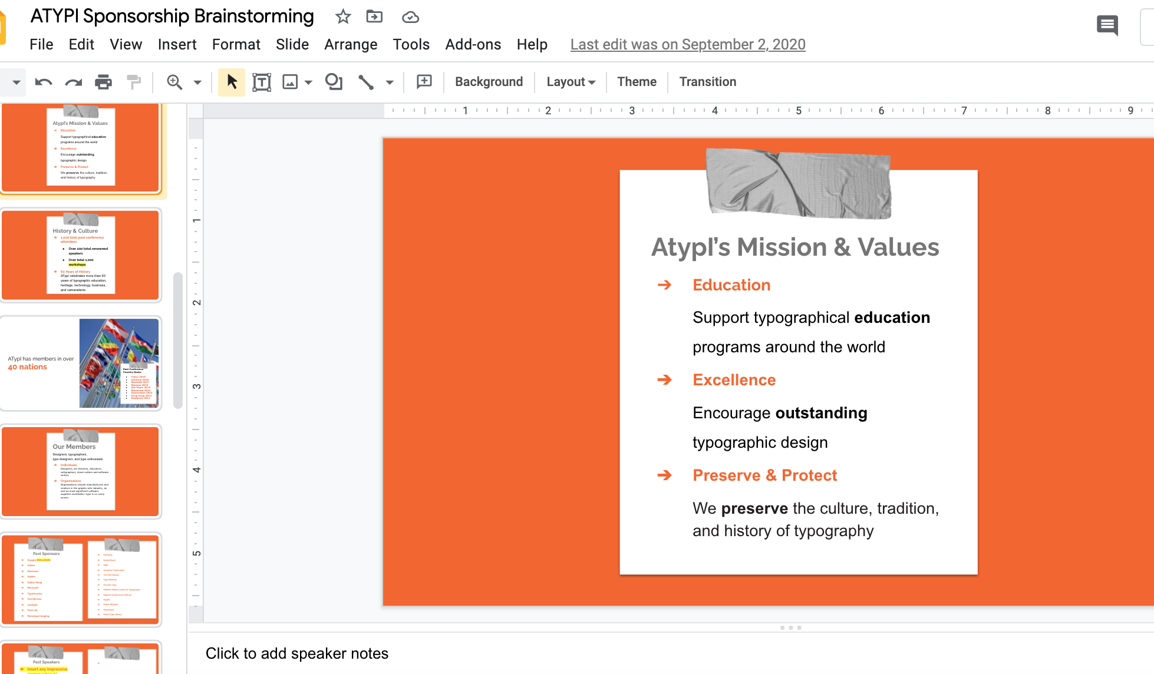Check the cloud document status icon
1154x674 pixels.
pyautogui.click(x=410, y=17)
